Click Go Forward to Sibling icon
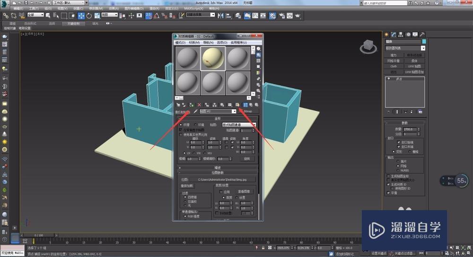The width and height of the screenshot is (473, 257). click(x=256, y=105)
